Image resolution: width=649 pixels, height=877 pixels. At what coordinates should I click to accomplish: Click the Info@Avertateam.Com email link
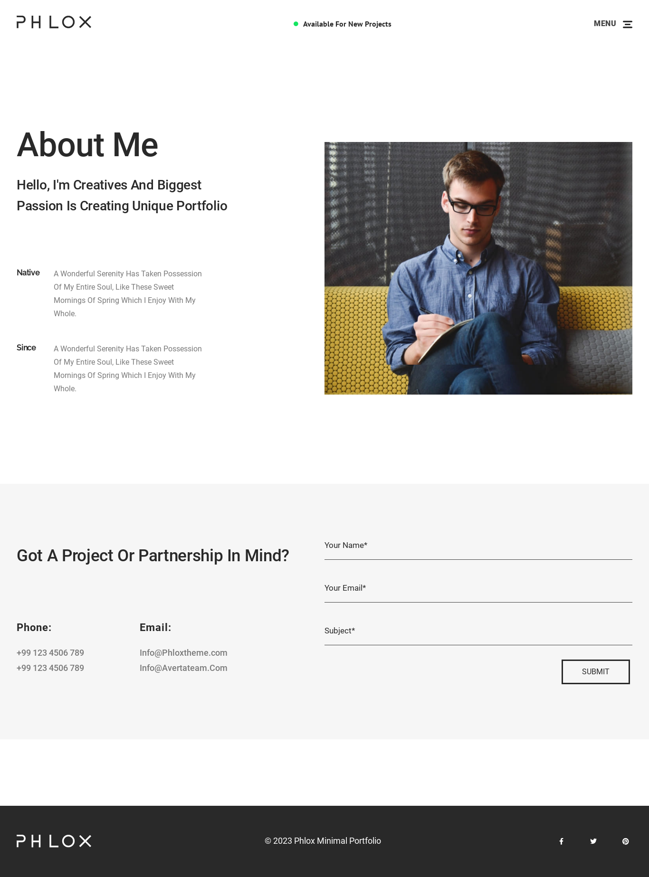183,668
